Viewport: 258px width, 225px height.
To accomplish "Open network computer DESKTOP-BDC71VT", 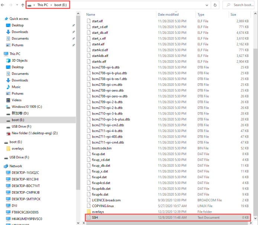I will [x=26, y=186].
